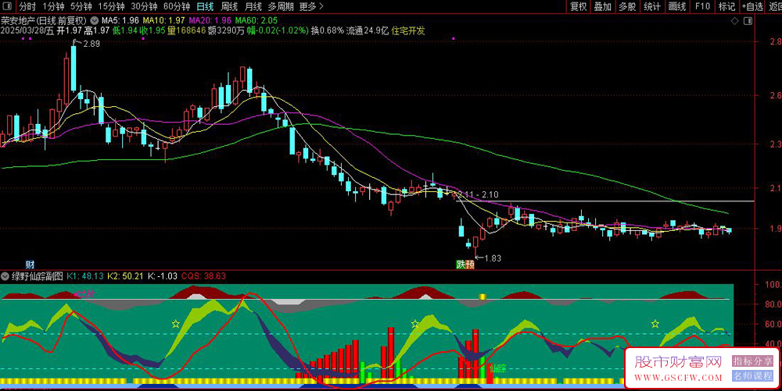Click the 财 marker icon on chart

pos(30,265)
